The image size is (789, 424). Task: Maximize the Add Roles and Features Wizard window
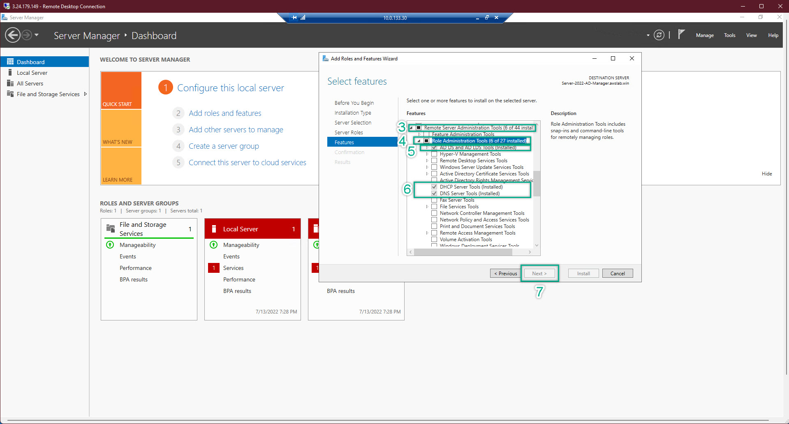613,58
